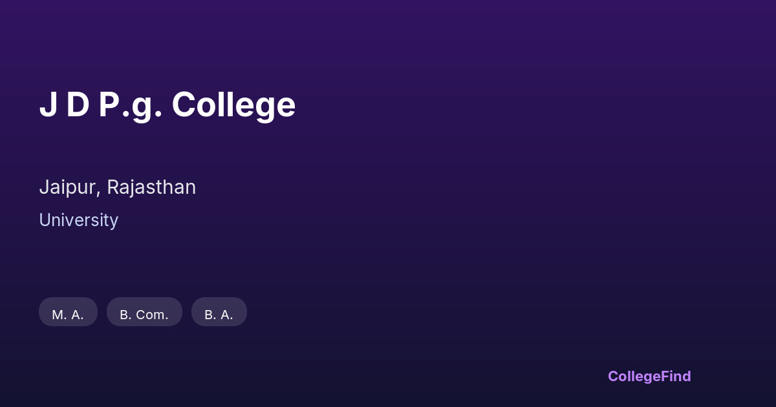Filter by the B. Com. badge
Viewport: 776px width, 407px height.
[x=144, y=312]
